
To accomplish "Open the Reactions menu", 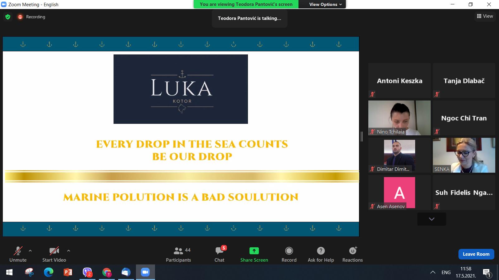I will tap(353, 254).
